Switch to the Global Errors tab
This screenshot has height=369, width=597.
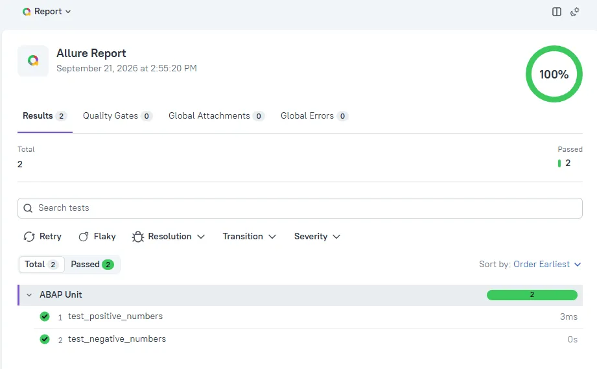314,116
